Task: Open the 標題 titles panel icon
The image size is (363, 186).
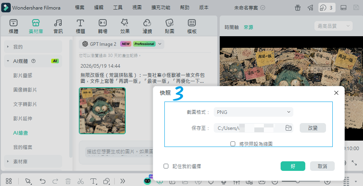Action: pyautogui.click(x=80, y=23)
